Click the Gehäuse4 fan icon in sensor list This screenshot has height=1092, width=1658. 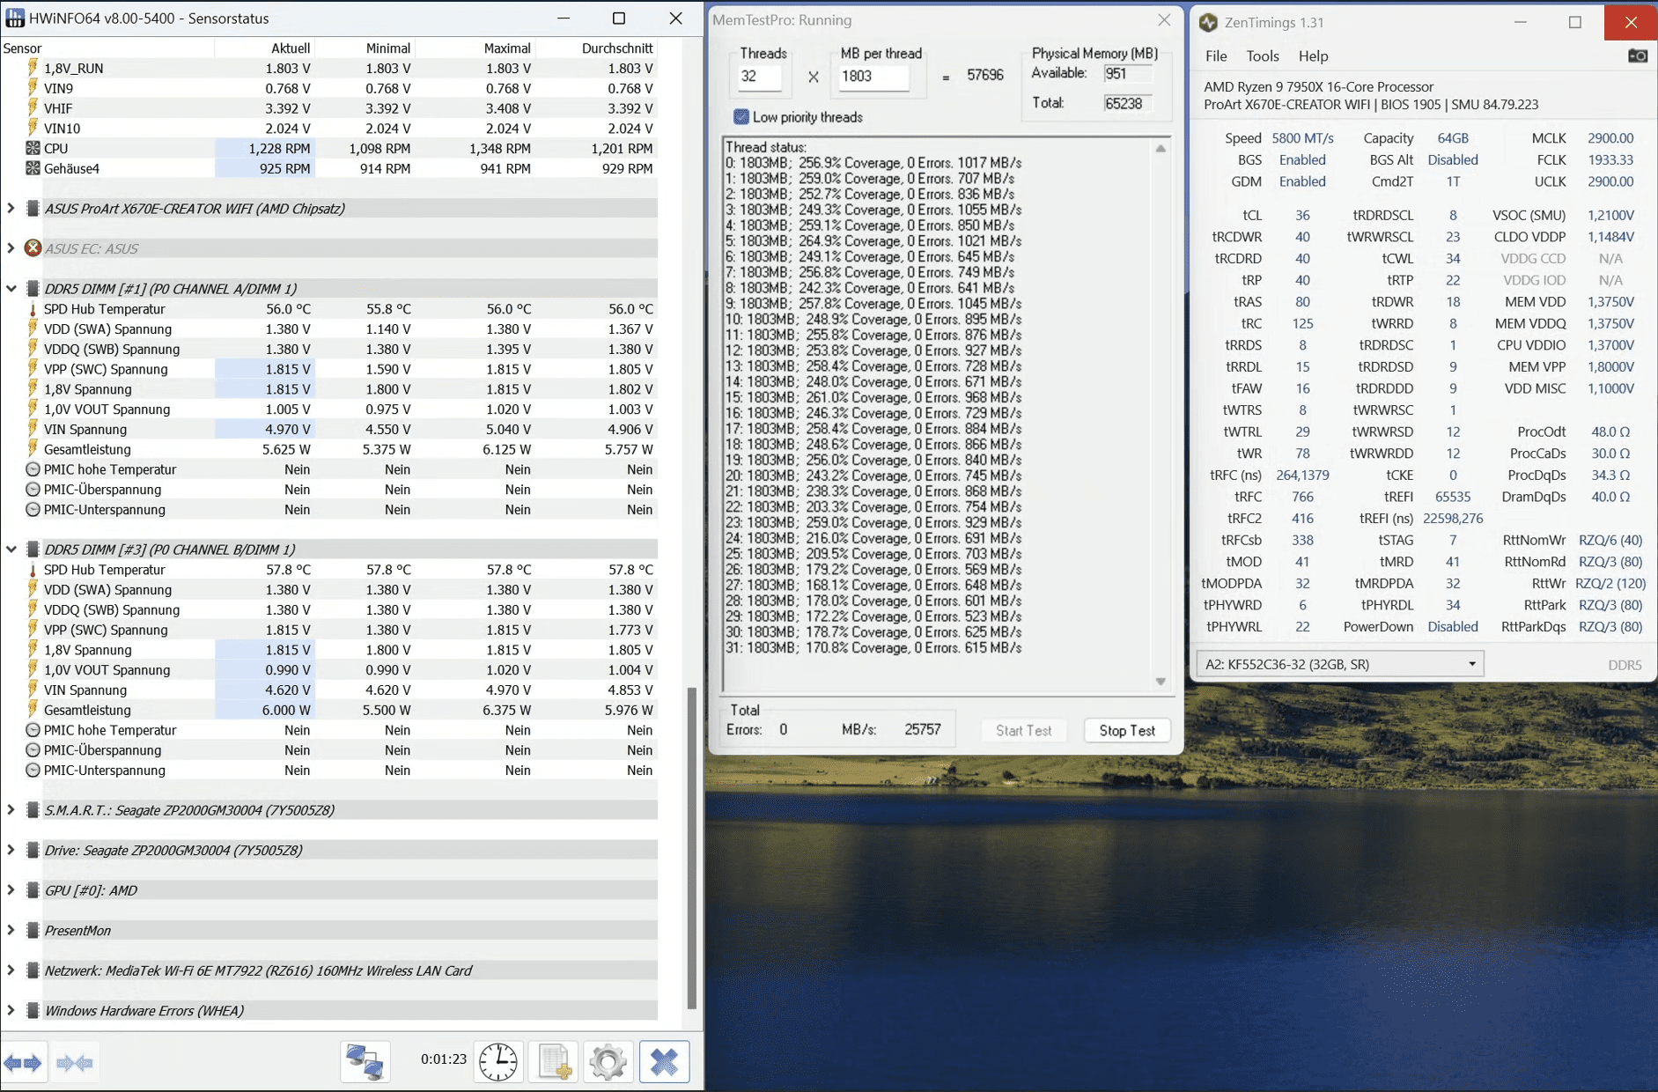[x=33, y=168]
